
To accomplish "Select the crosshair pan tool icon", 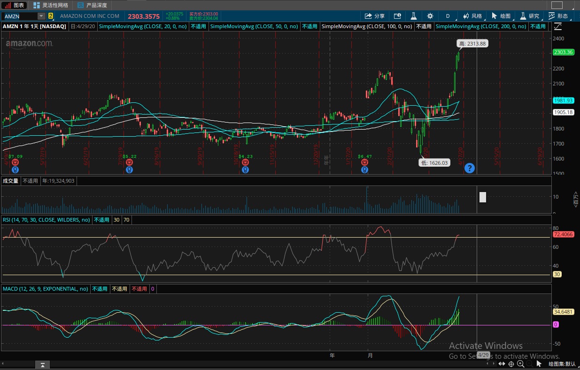I will click(x=511, y=364).
